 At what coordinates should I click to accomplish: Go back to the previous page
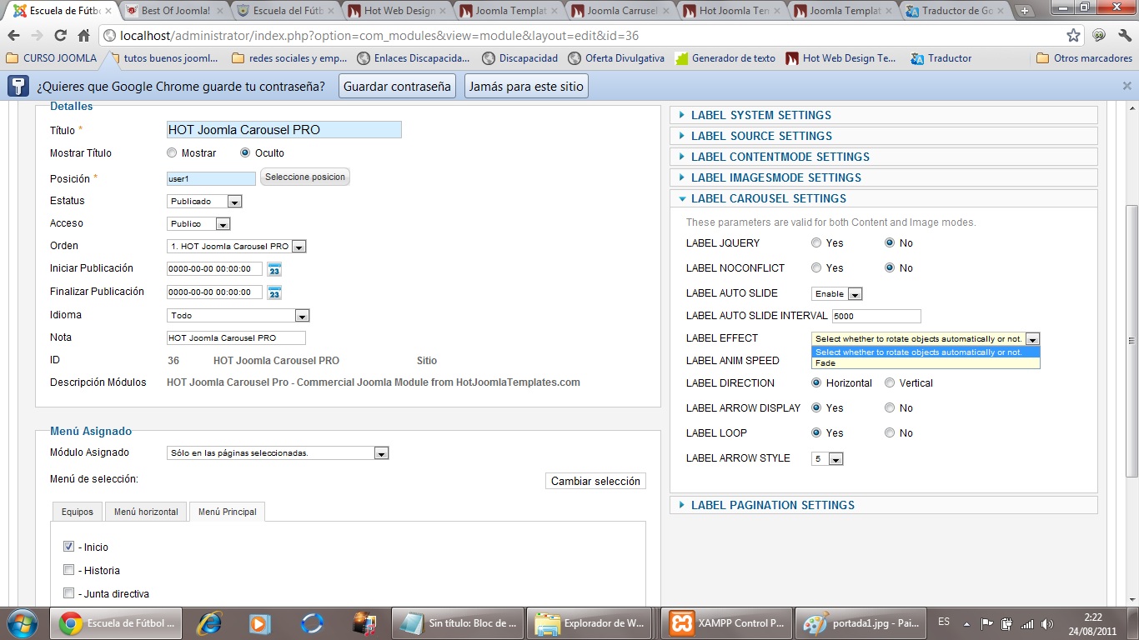pos(14,36)
